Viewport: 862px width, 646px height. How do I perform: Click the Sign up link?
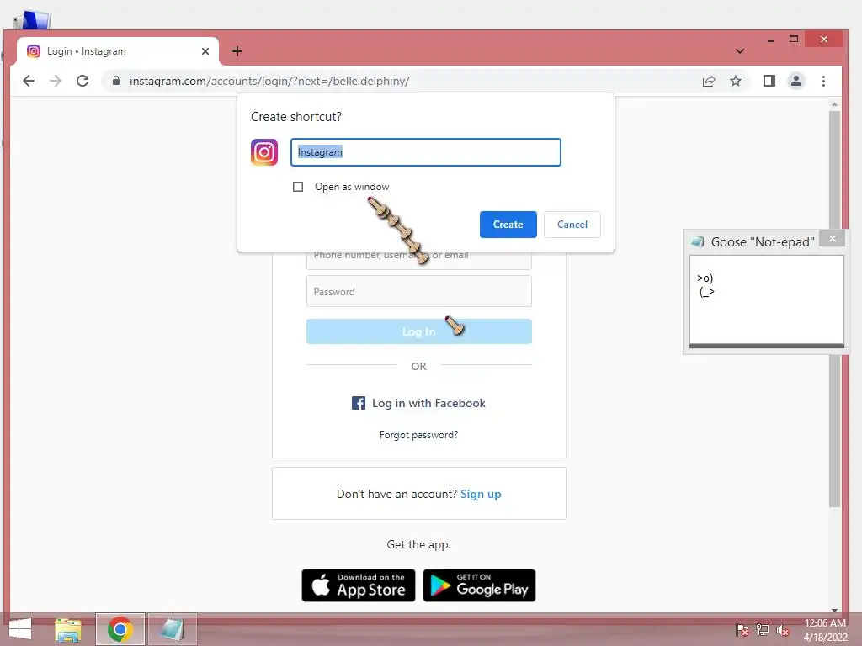481,494
